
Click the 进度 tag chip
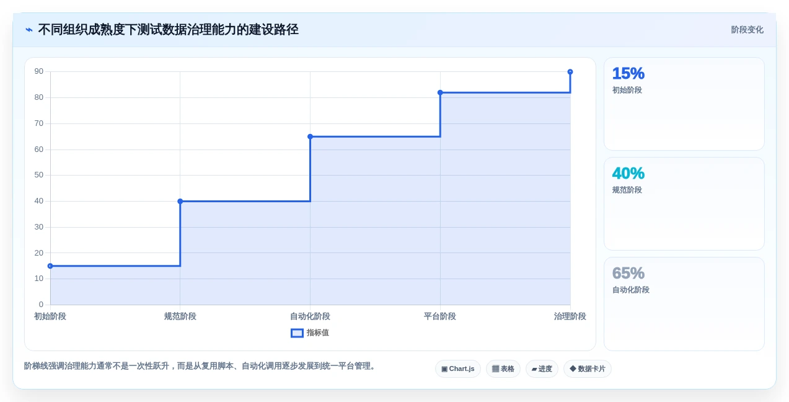click(x=542, y=368)
